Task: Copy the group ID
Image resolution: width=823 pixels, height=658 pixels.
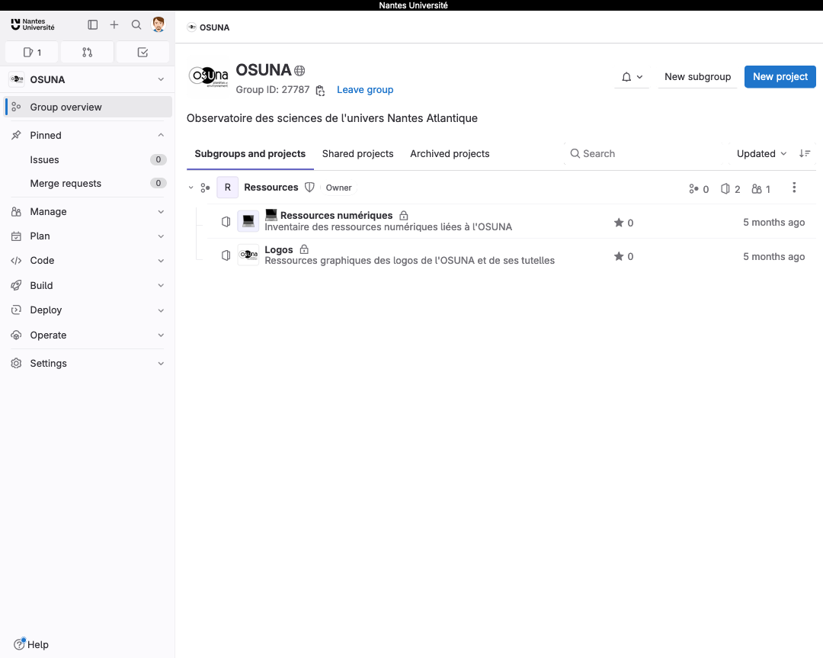Action: click(x=320, y=90)
